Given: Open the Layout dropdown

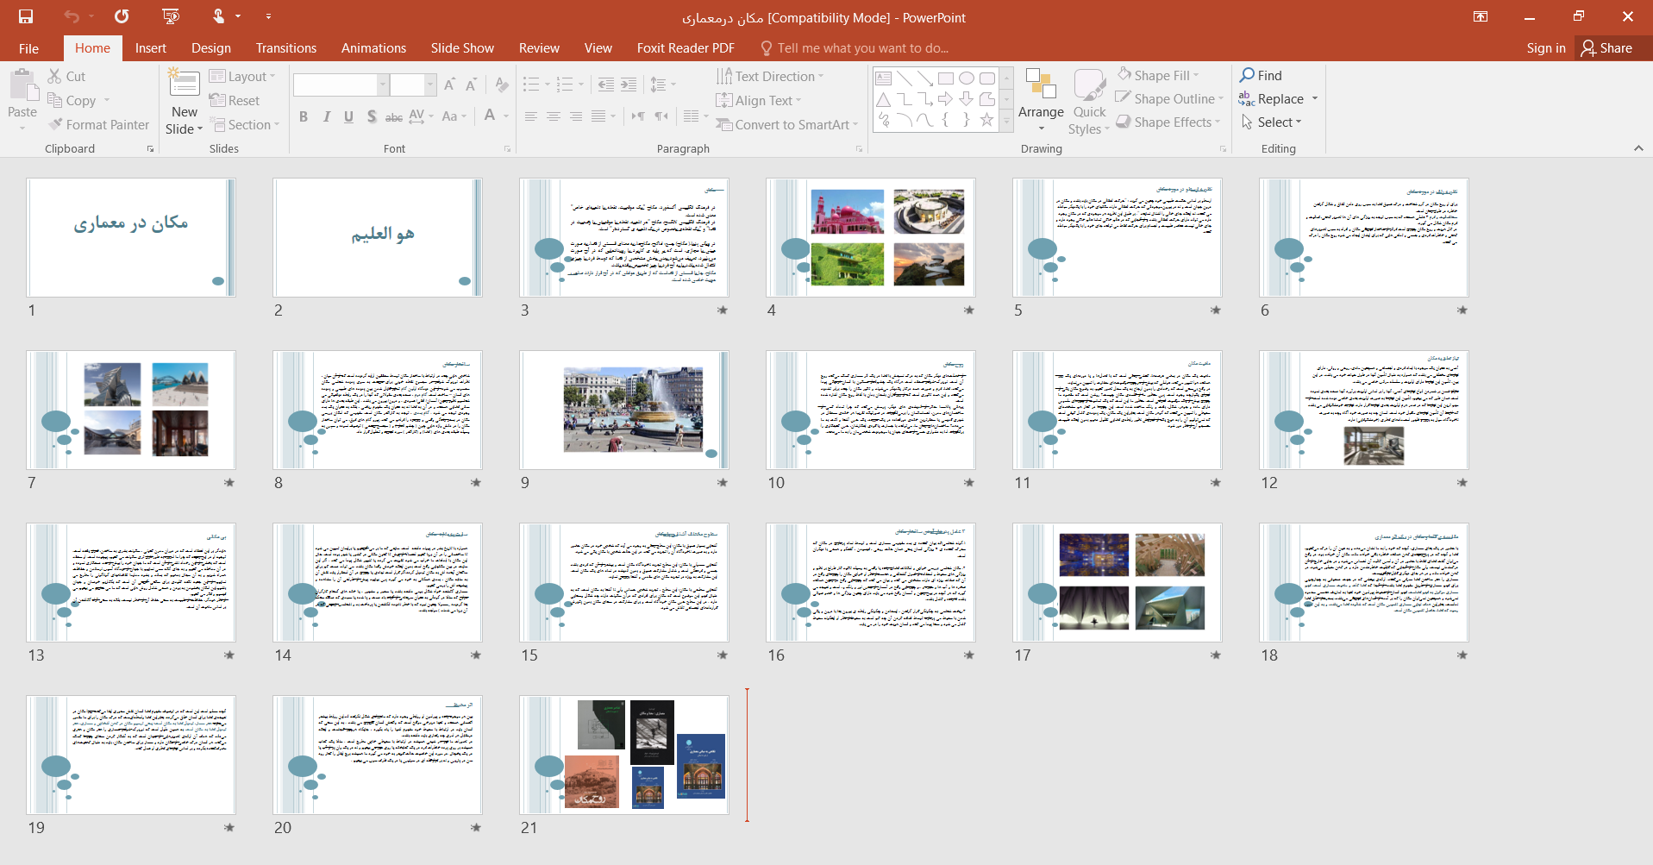Looking at the screenshot, I should click(x=242, y=77).
